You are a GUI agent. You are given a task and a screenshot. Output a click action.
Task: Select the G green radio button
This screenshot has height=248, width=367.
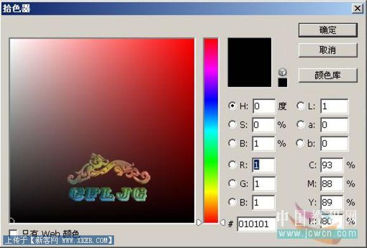(x=232, y=183)
